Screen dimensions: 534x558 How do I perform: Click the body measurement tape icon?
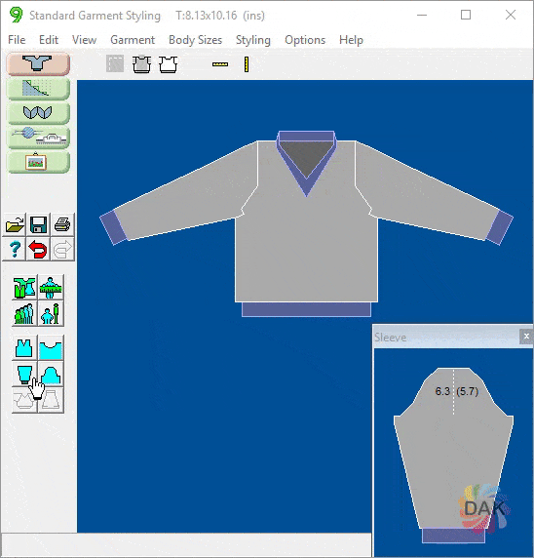click(x=51, y=288)
